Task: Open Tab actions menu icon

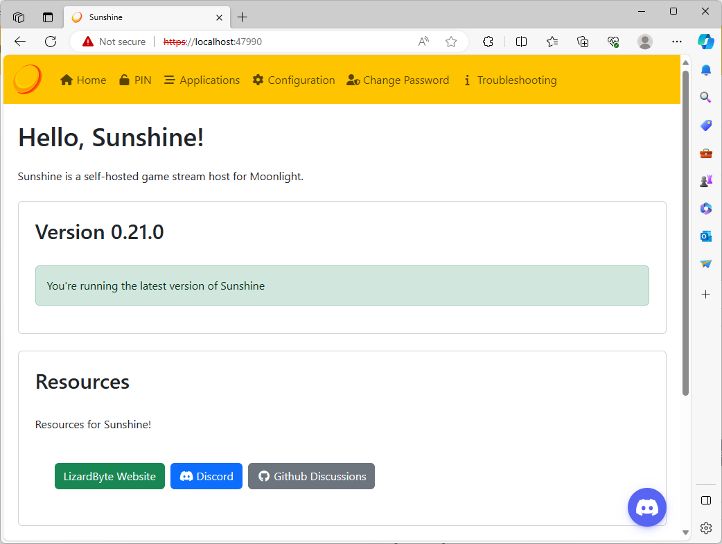Action: pyautogui.click(x=47, y=17)
